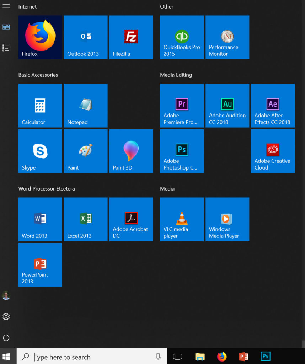The image size is (305, 364).
Task: Open the user account picture menu
Action: click(6, 295)
